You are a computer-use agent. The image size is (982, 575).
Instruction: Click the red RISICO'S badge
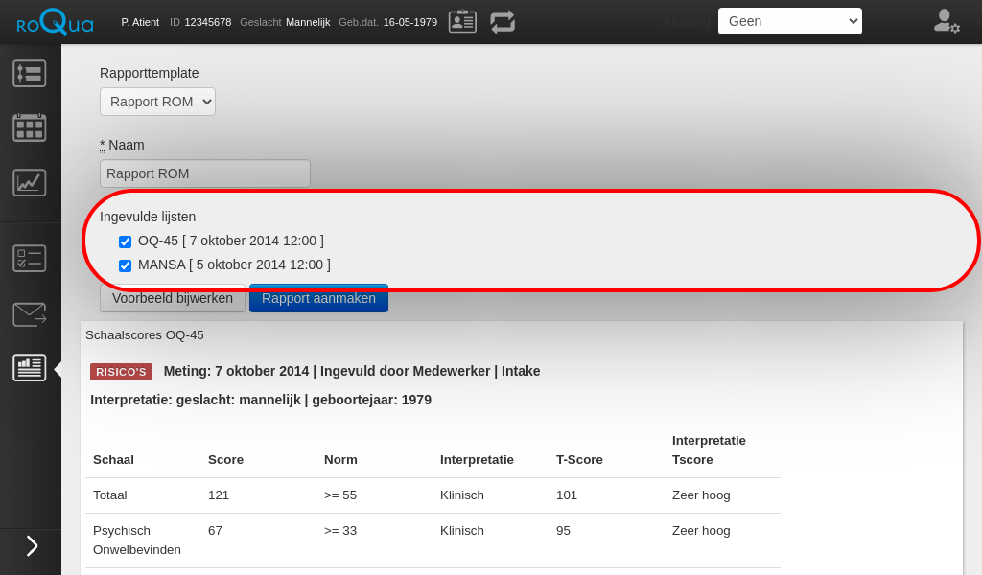[121, 372]
